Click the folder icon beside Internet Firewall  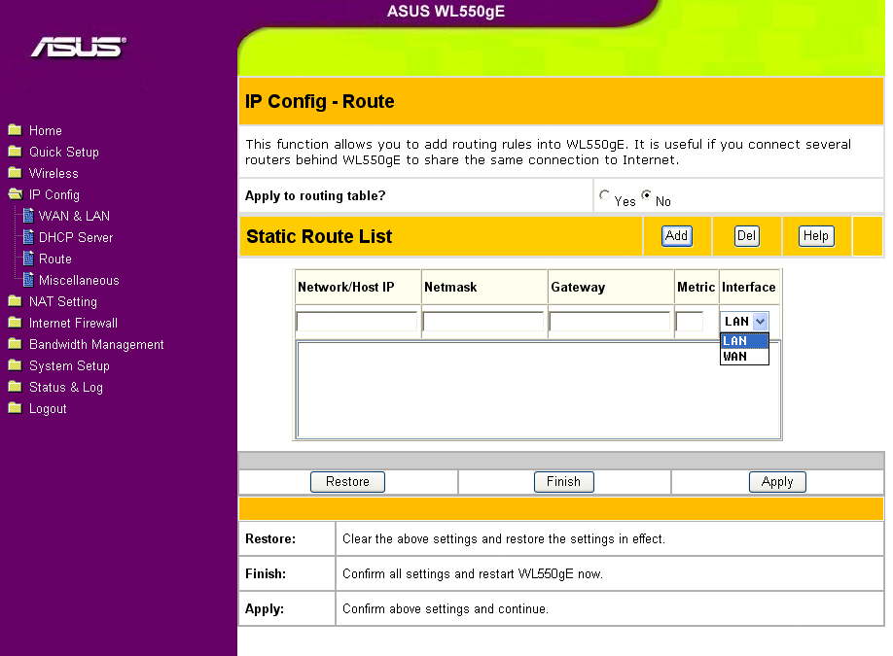(x=16, y=324)
